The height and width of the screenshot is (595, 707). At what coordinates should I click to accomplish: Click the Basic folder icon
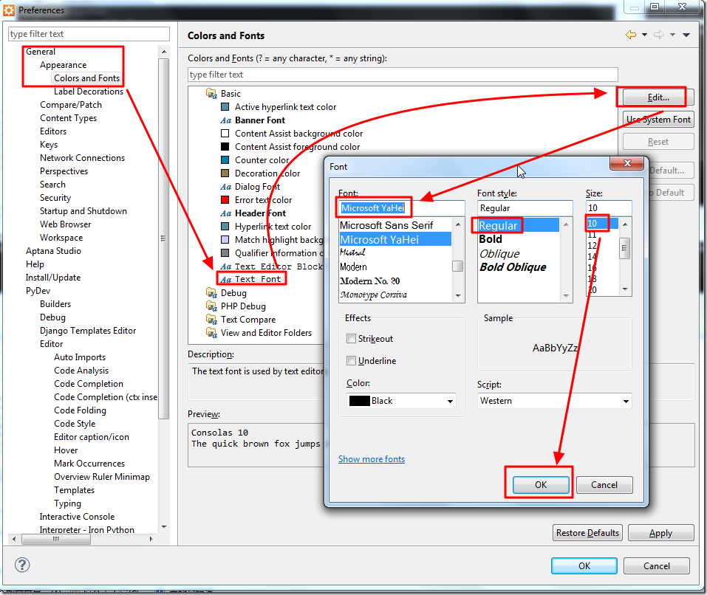211,94
